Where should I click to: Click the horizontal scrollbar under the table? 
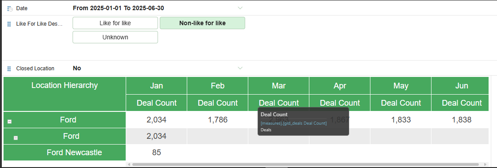[x=306, y=164]
